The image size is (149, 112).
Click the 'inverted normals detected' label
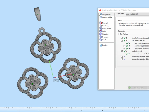tap(140, 38)
